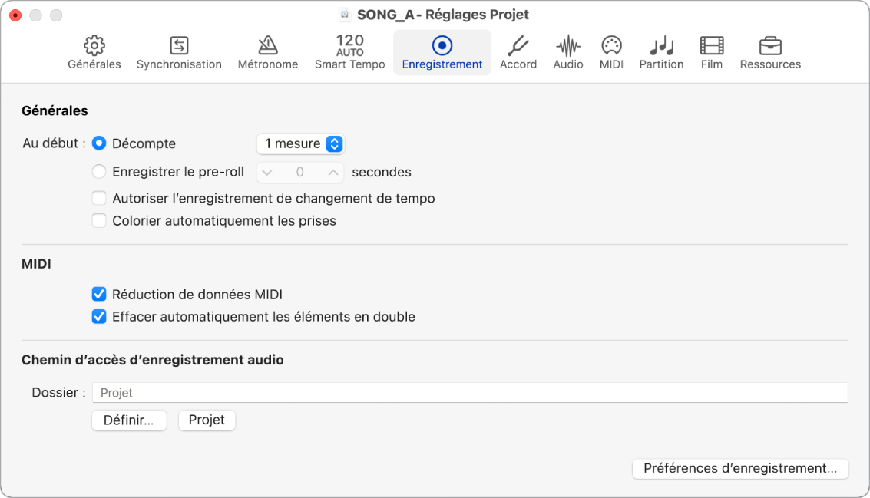Image resolution: width=870 pixels, height=498 pixels.
Task: Enable Autoriser l'enregistrement de changement de tempo
Action: click(99, 198)
